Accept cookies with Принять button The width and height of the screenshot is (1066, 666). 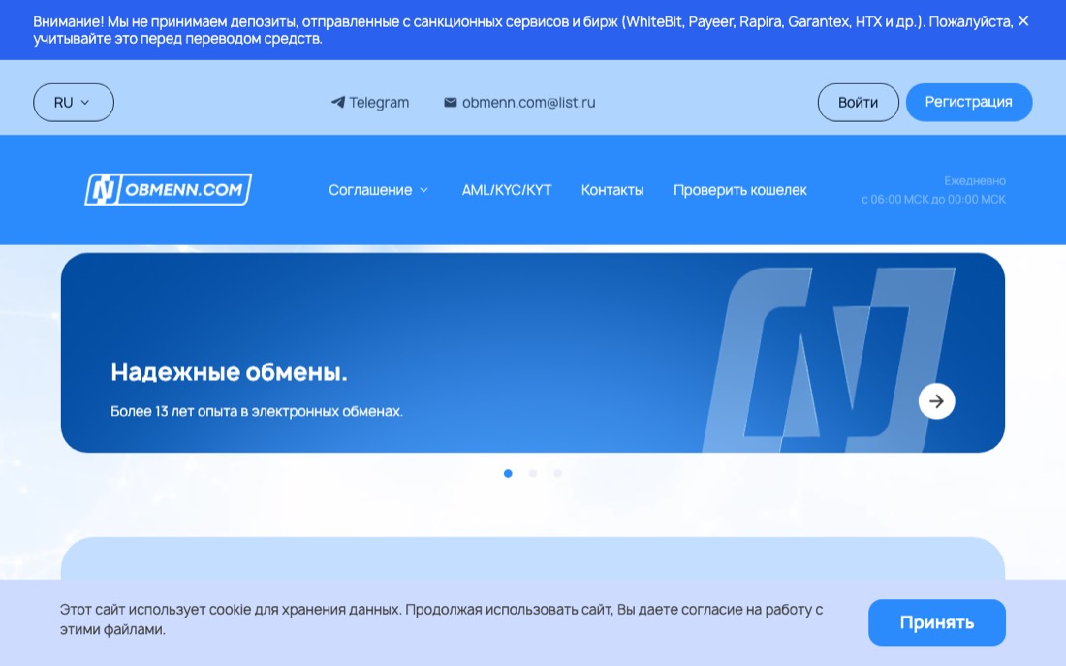[x=937, y=622]
